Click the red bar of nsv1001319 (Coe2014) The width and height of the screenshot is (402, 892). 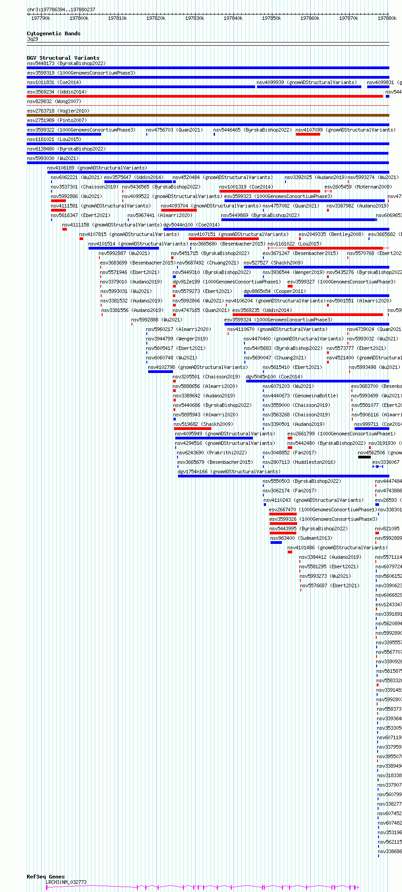click(270, 191)
